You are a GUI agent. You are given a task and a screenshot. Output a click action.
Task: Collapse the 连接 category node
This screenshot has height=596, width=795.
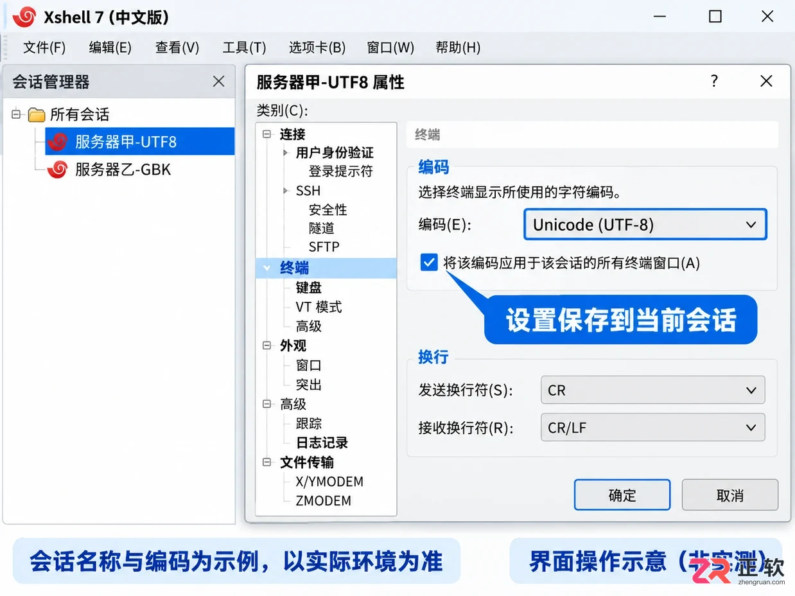click(x=267, y=134)
